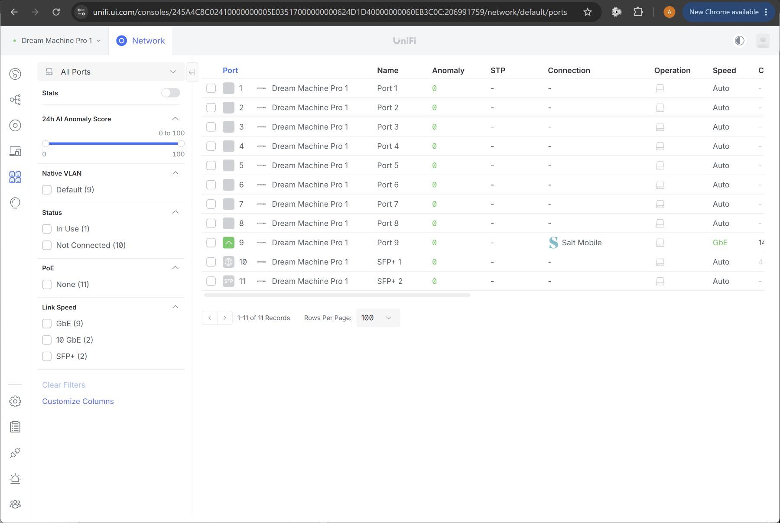This screenshot has width=780, height=523.
Task: Open the Alarms siren icon in sidebar
Action: click(15, 478)
